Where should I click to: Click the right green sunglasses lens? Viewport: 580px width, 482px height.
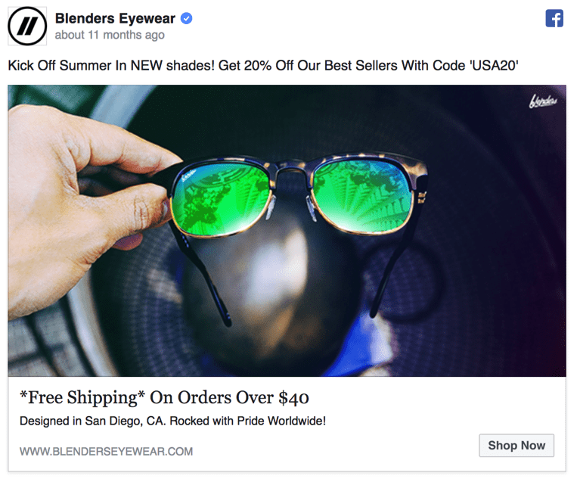[x=362, y=195]
